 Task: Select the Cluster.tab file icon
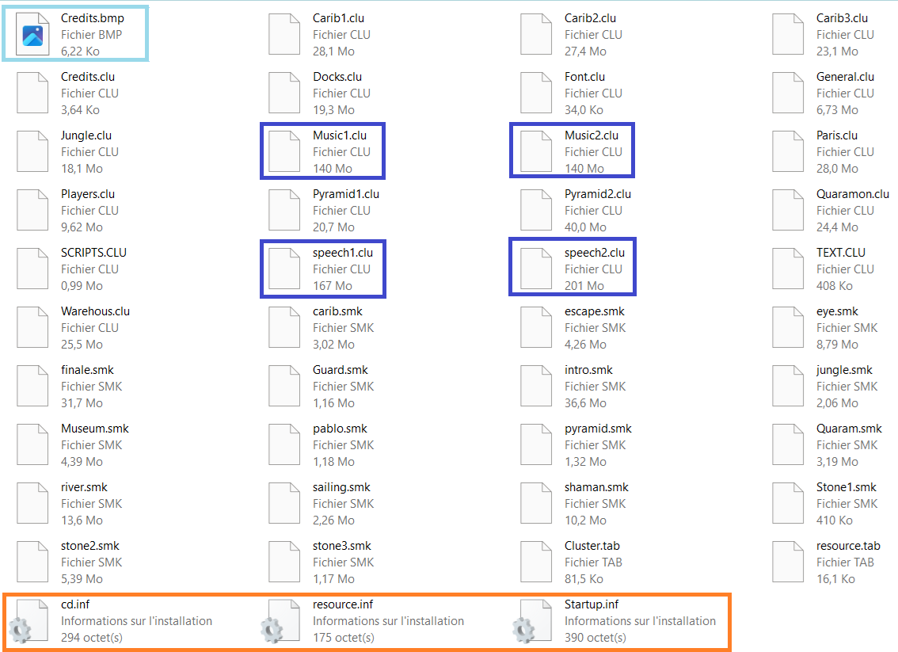click(536, 562)
